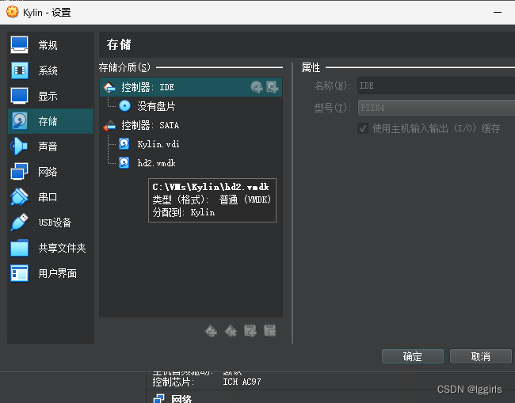Click the 网络 dual-monitor icon in sidebar

(19, 172)
